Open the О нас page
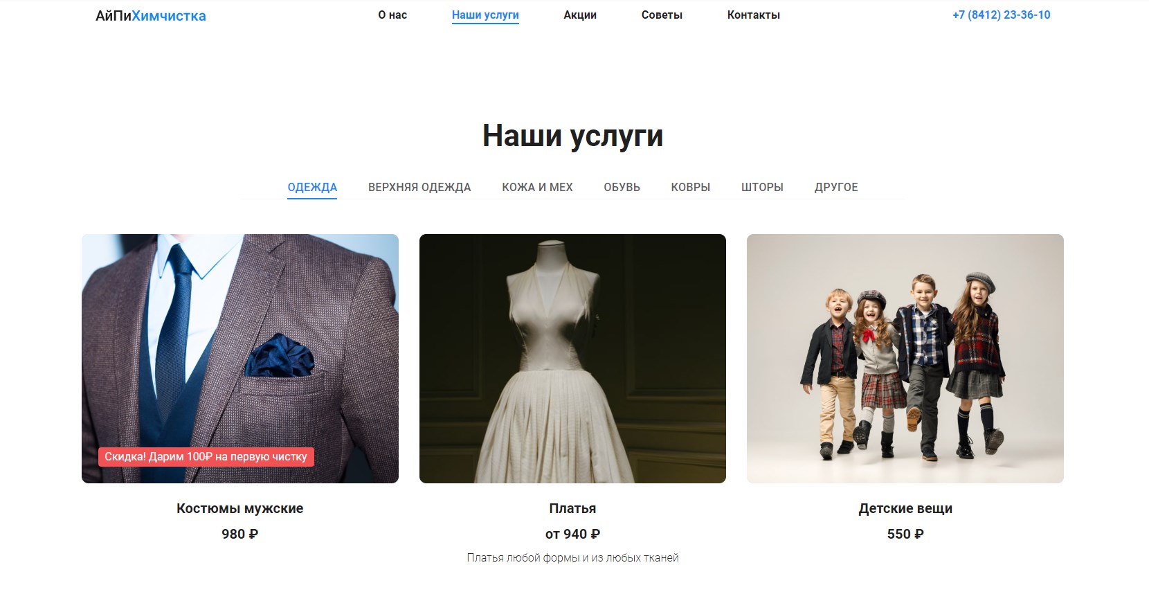 [392, 15]
